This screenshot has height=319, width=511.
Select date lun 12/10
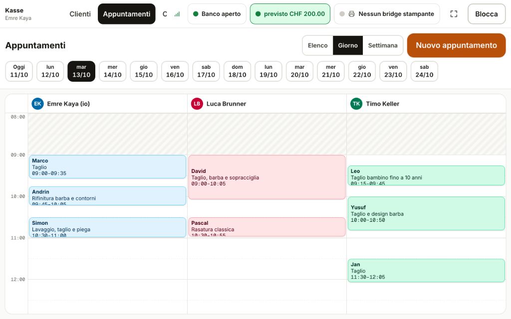coord(50,71)
